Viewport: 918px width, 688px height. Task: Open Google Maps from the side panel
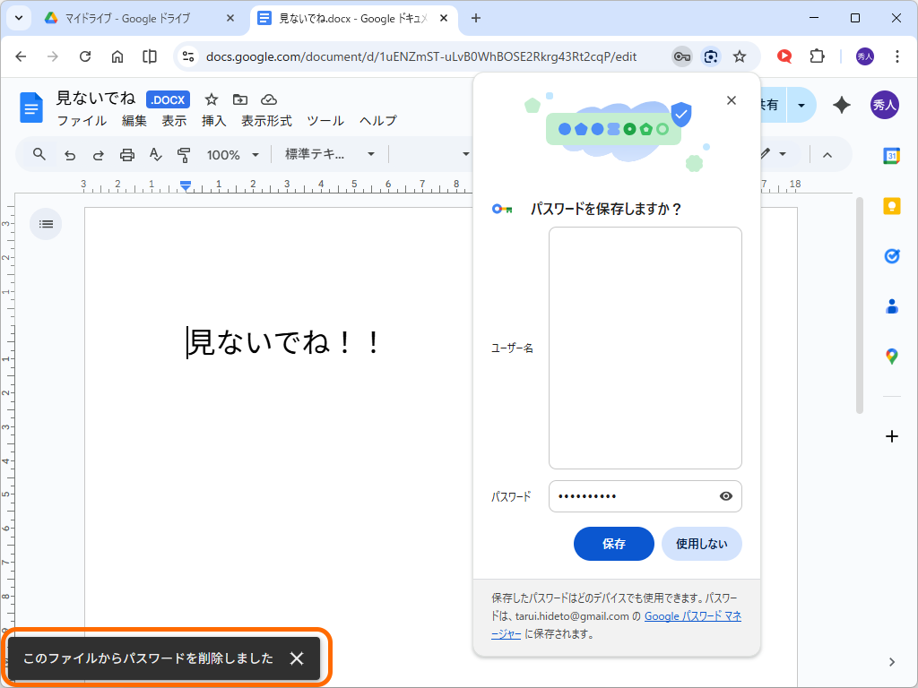891,356
